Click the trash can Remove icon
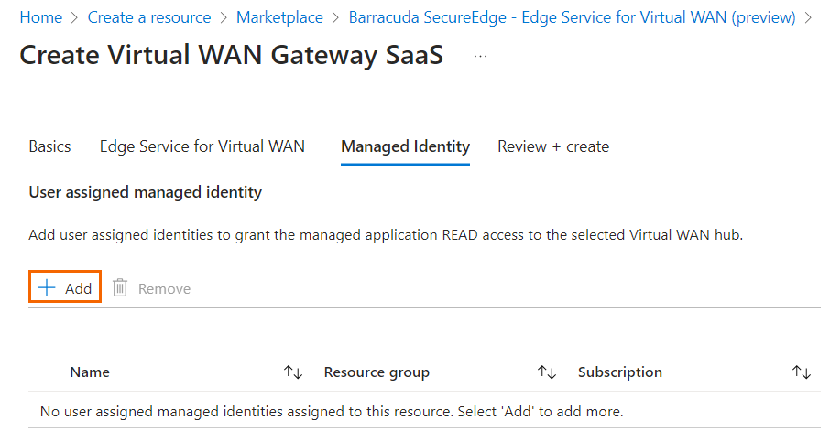 pyautogui.click(x=120, y=288)
